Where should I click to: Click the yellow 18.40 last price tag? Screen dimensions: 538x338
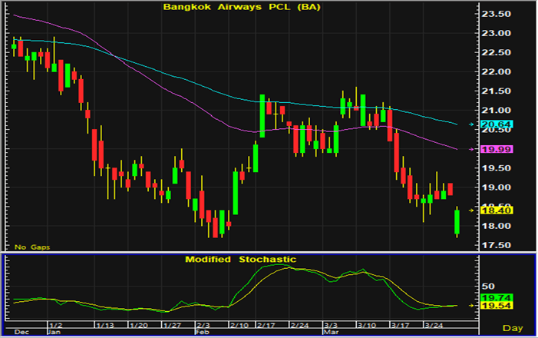pyautogui.click(x=490, y=210)
